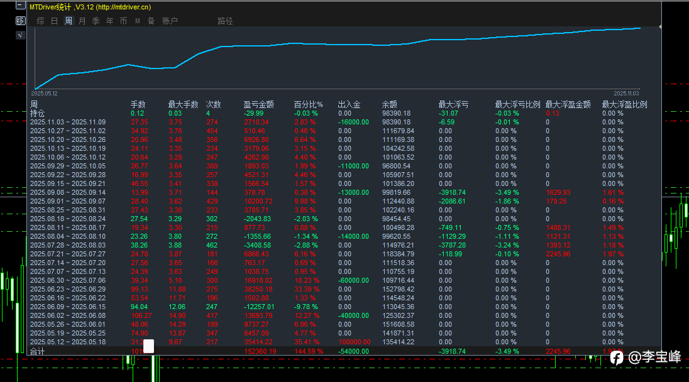Toggle the √ checkmark button on left
This screenshot has width=689, height=382.
[20, 35]
